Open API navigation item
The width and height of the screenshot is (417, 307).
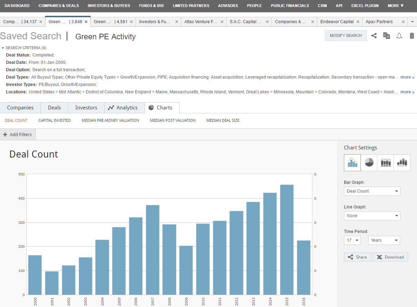(339, 6)
